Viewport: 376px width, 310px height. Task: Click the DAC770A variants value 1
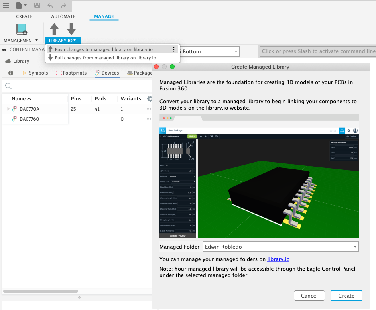tap(122, 109)
